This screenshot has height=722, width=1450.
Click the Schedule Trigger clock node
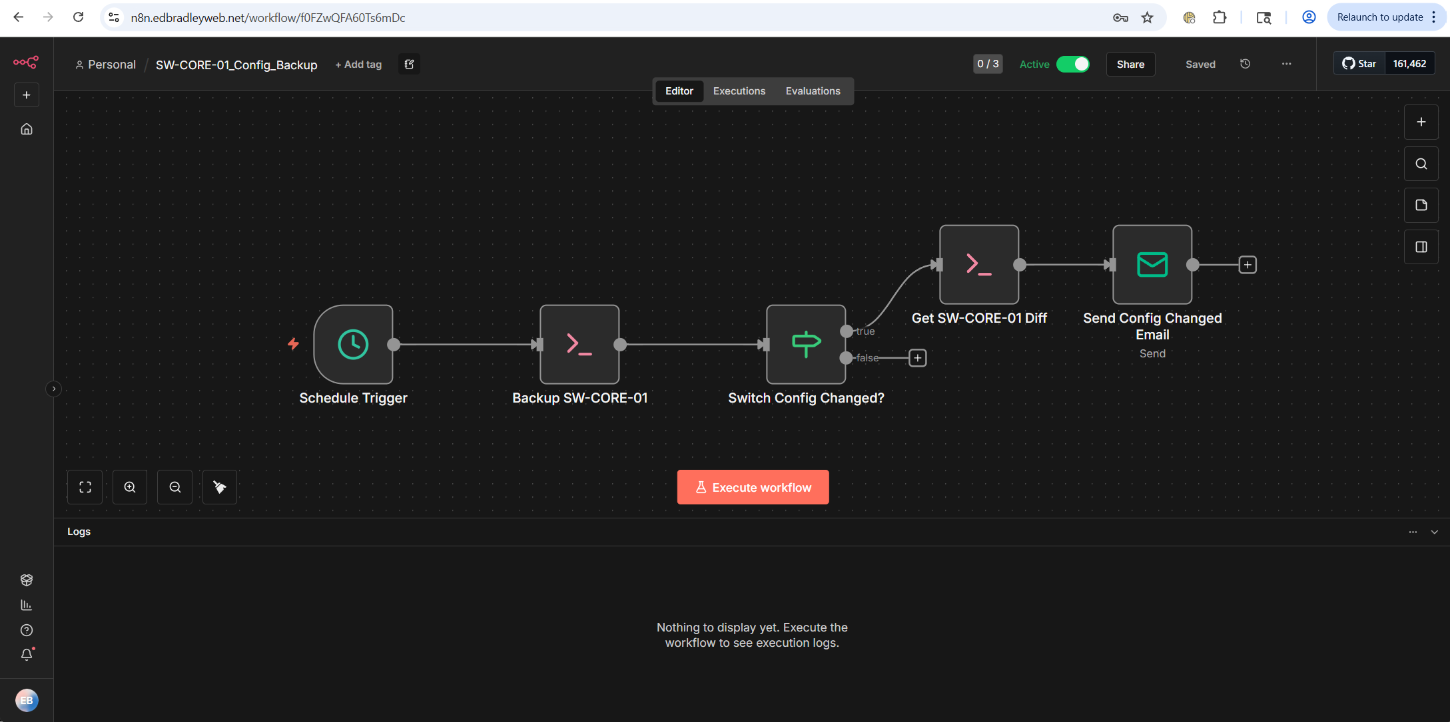click(x=353, y=344)
